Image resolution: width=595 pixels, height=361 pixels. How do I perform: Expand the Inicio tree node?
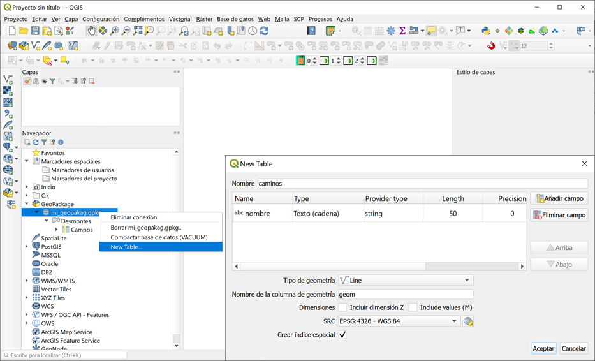(27, 187)
